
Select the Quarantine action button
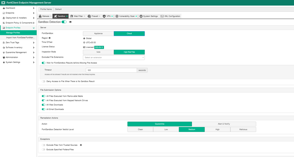click(x=160, y=124)
